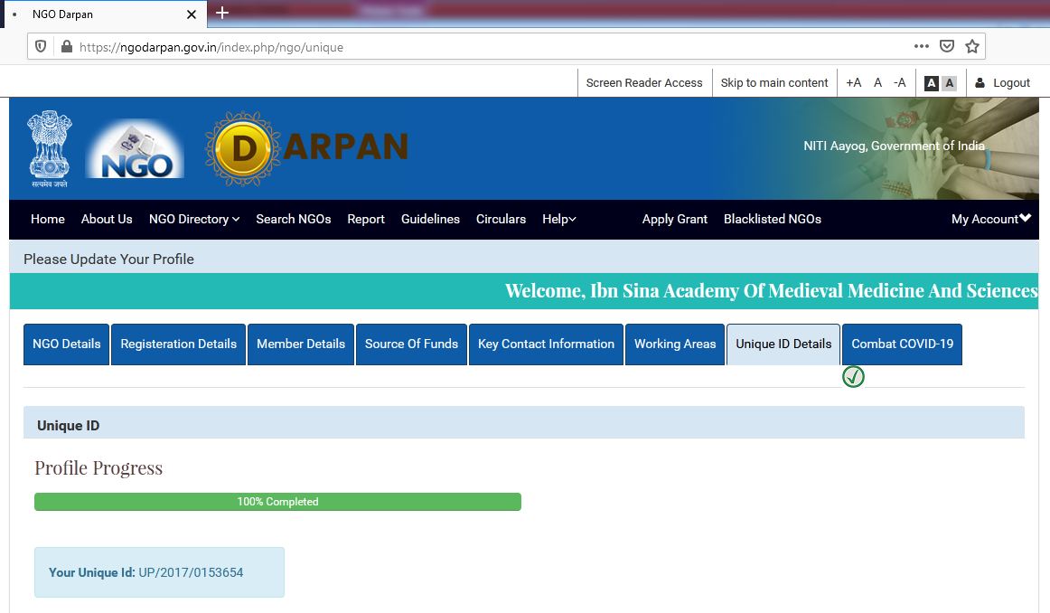This screenshot has width=1050, height=613.
Task: Expand the Help dropdown
Action: coord(559,219)
